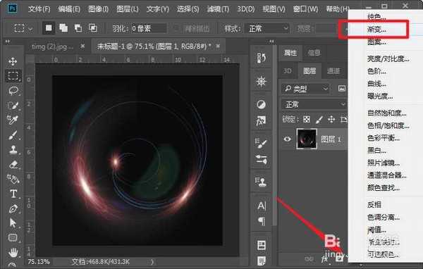Choose 曲线... adjustment entry
The image size is (423, 269).
[377, 84]
